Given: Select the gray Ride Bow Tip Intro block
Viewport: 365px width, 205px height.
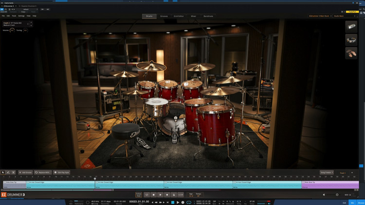Looking at the screenshot, I should tap(15, 185).
